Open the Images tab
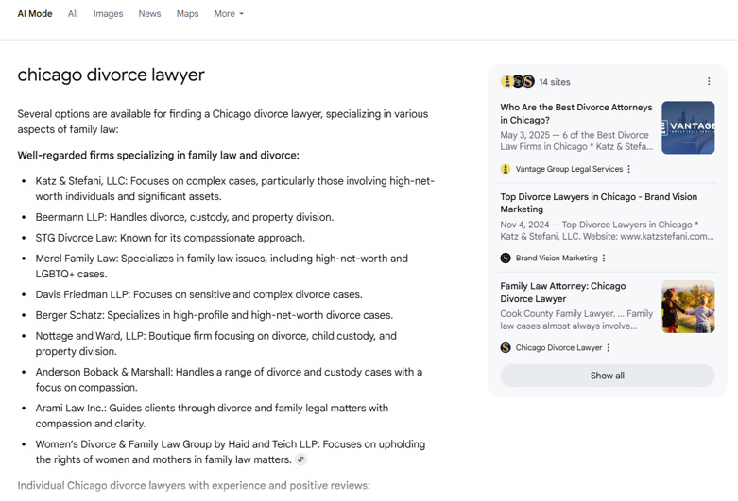The image size is (738, 501). coord(108,13)
